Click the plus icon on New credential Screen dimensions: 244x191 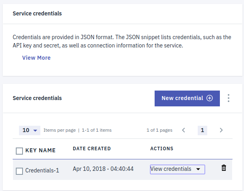point(210,98)
